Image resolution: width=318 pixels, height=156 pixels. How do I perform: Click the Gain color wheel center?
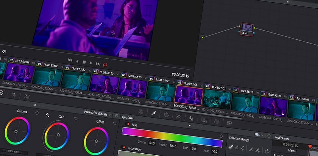pos(58,135)
